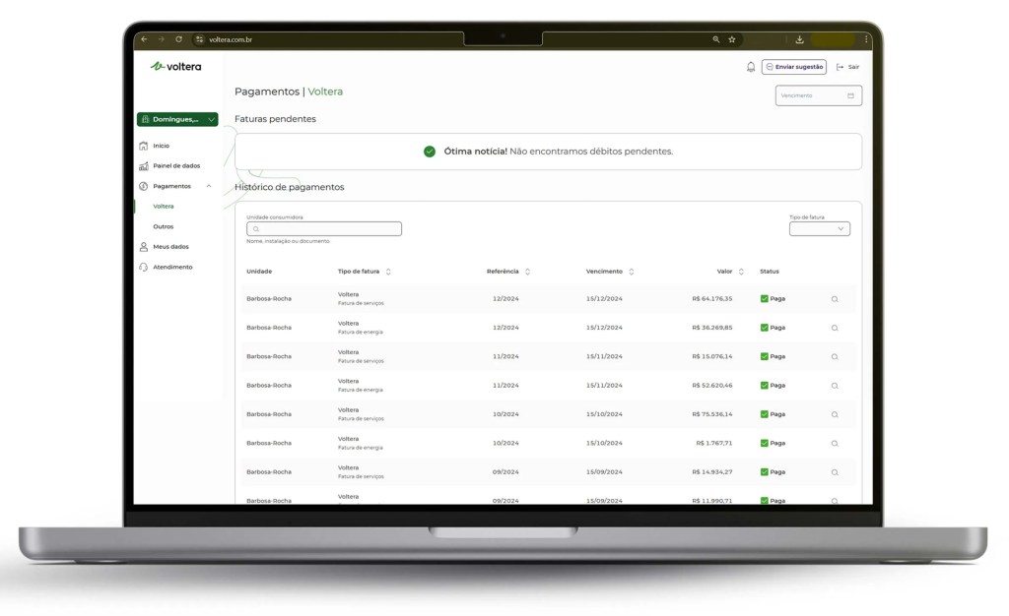Open the Domingues account dropdown
Image resolution: width=1009 pixels, height=616 pixels.
click(177, 119)
